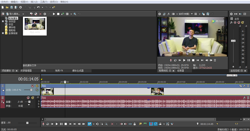Open Import Media dropdown arrow
Screen dimensions: 250x131
pos(23,14)
